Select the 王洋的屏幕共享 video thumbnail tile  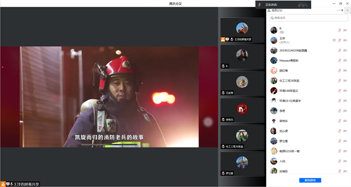242,30
